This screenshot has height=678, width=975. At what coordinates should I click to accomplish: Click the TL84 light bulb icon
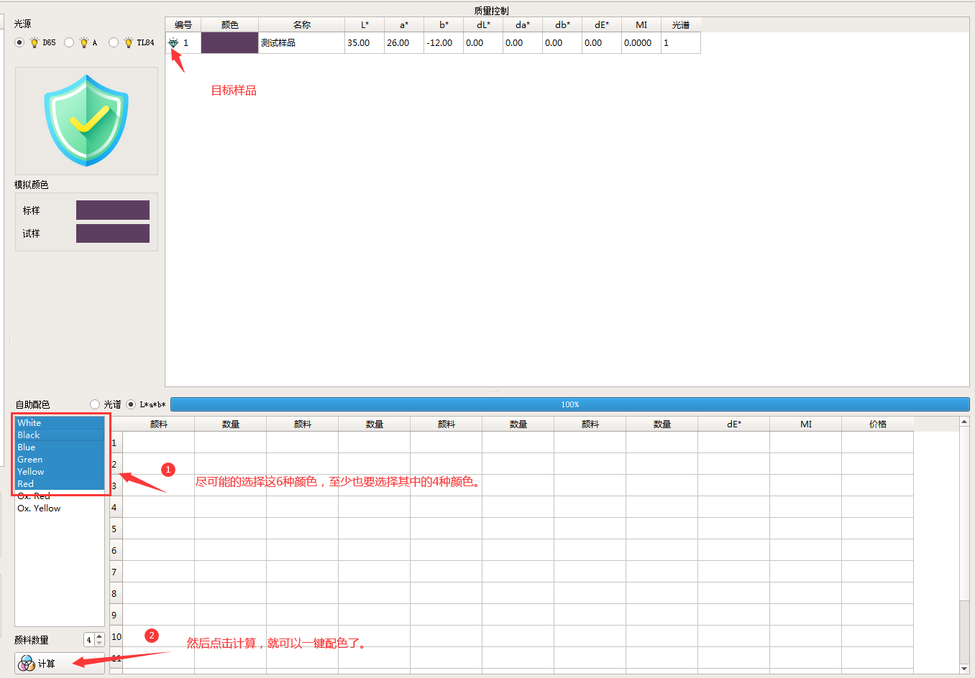point(129,43)
